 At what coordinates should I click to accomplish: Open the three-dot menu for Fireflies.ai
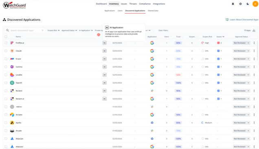254,43
